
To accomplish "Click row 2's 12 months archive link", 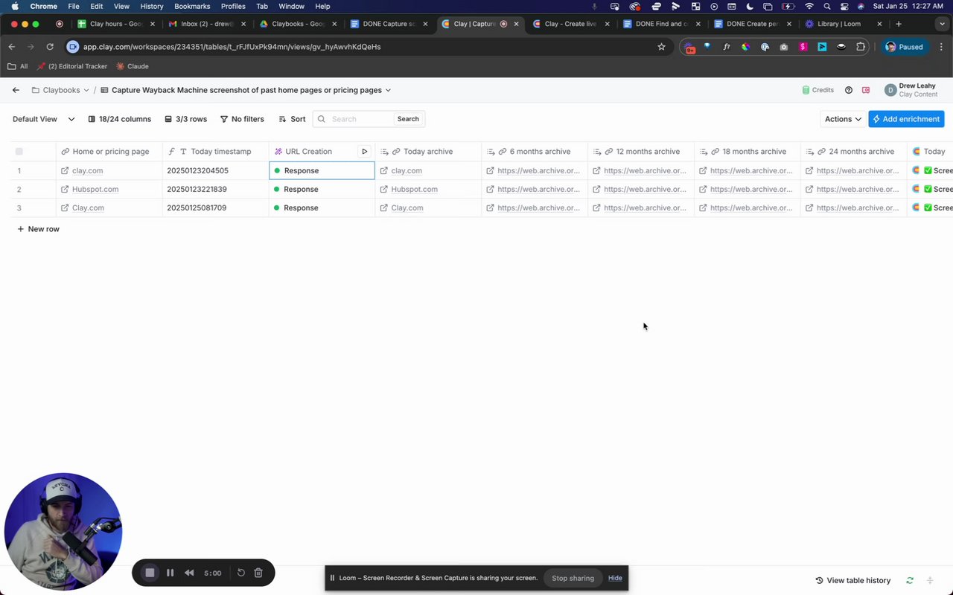I will (x=645, y=190).
